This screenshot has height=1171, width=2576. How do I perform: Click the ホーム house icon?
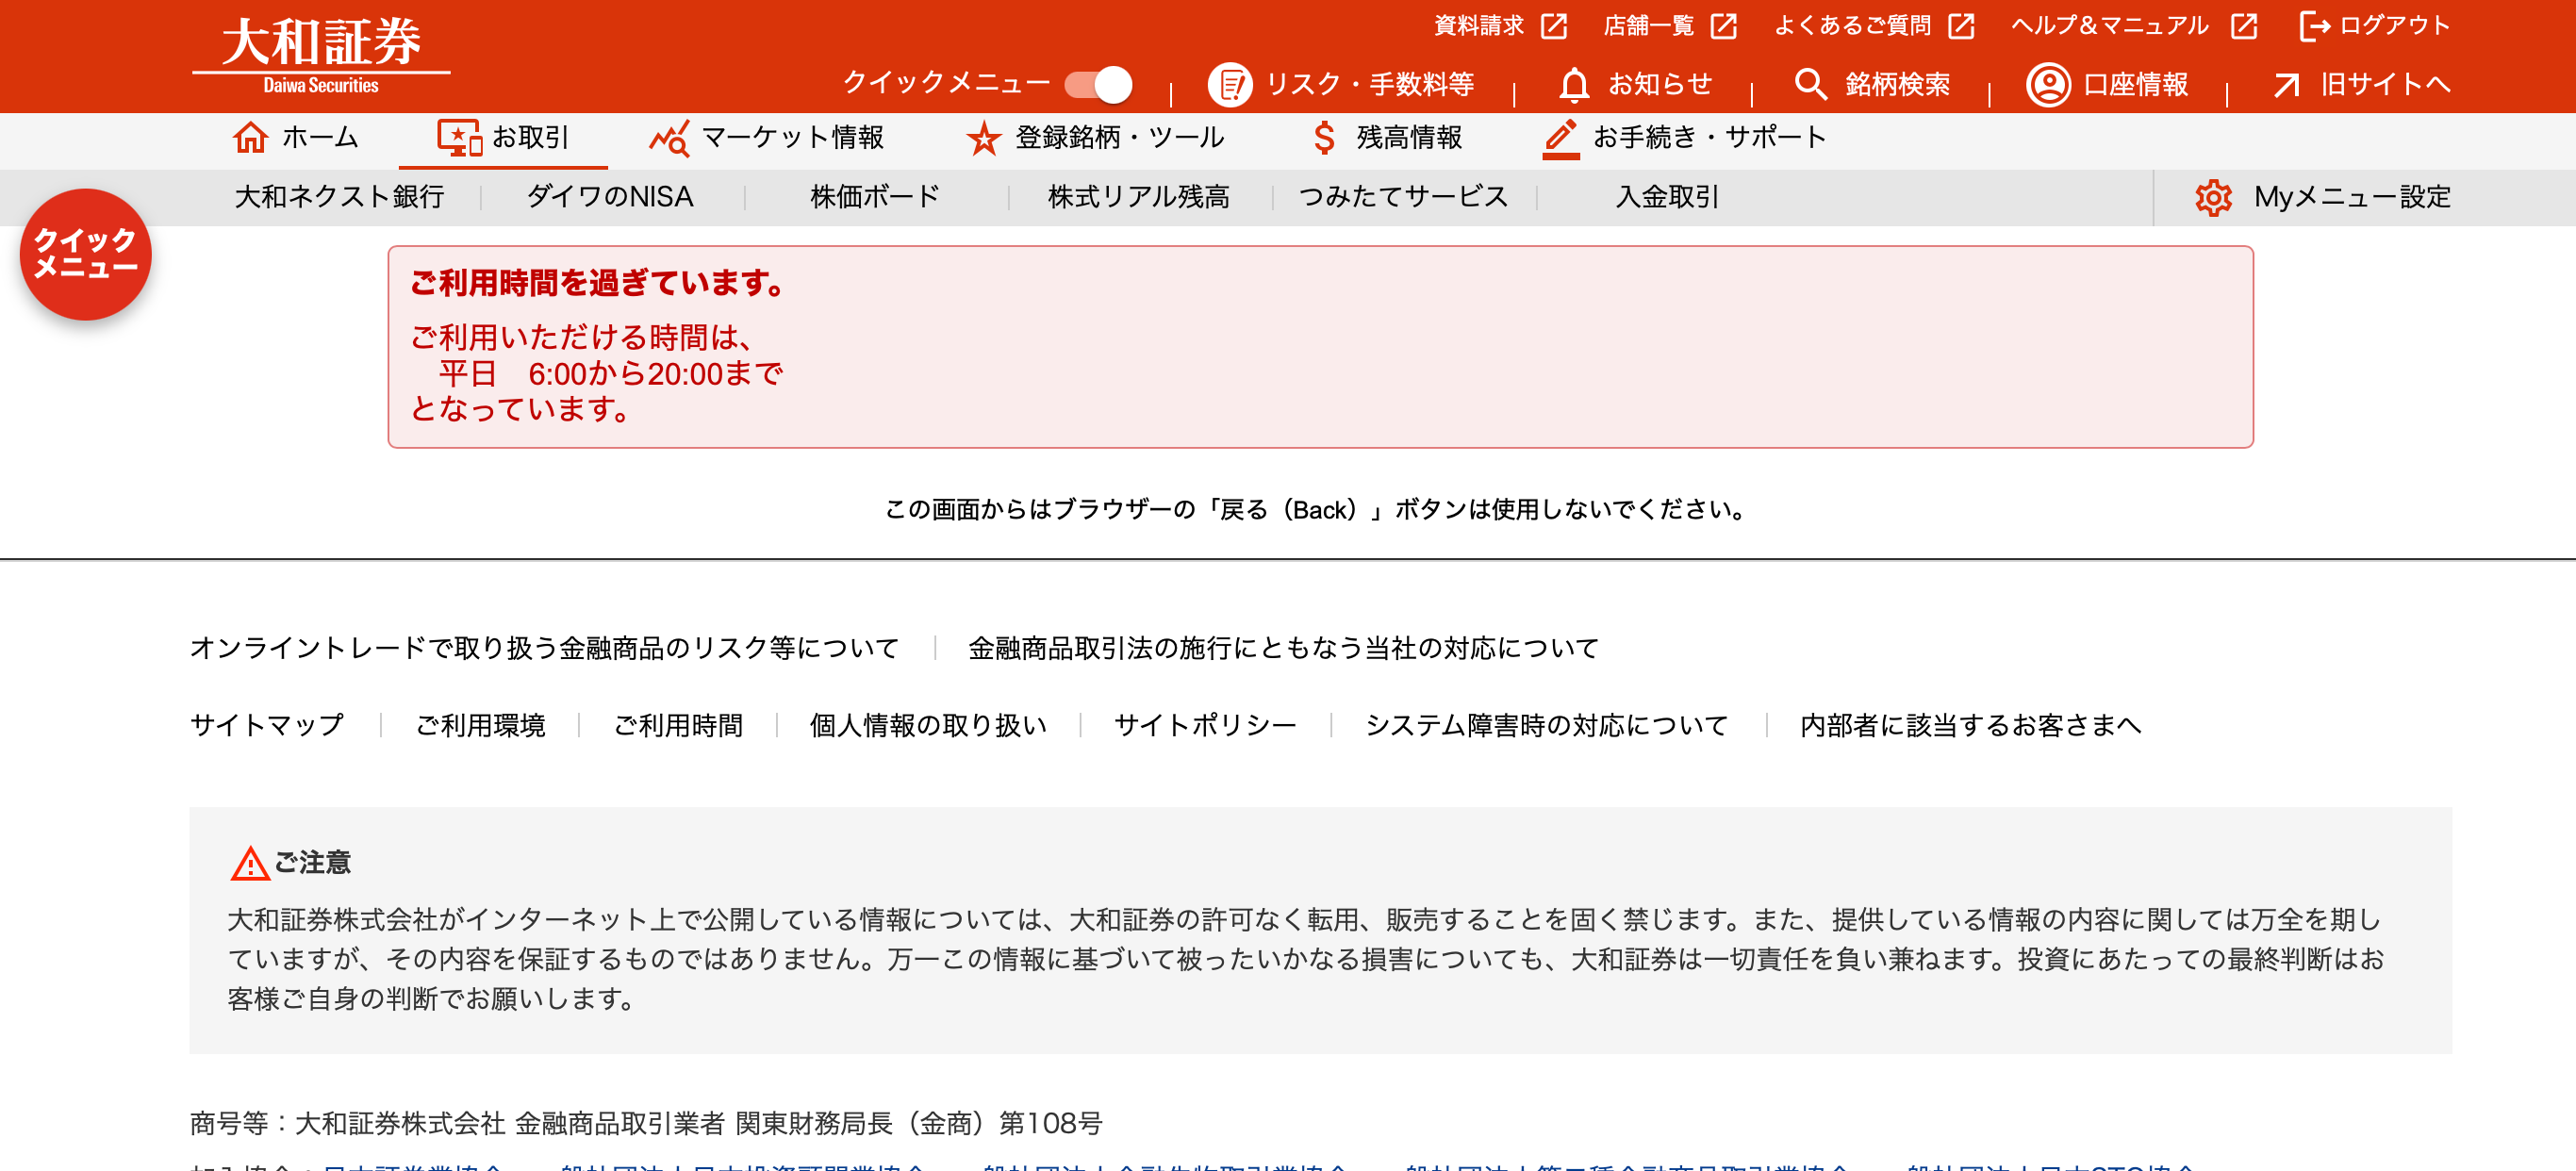click(x=250, y=137)
